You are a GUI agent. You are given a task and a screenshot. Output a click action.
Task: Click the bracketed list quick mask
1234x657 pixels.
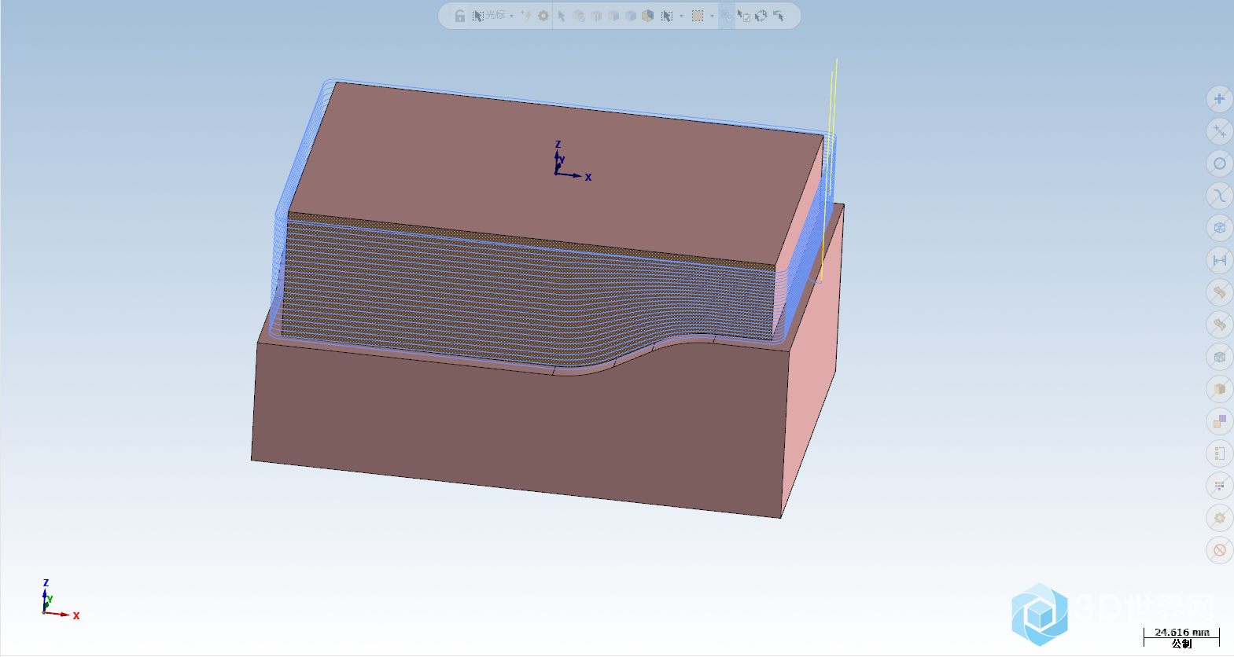pos(1219,453)
